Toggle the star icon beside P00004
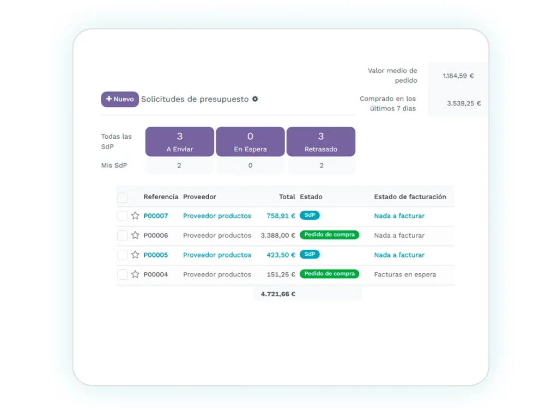Viewport: 558px width, 418px height. pyautogui.click(x=135, y=274)
